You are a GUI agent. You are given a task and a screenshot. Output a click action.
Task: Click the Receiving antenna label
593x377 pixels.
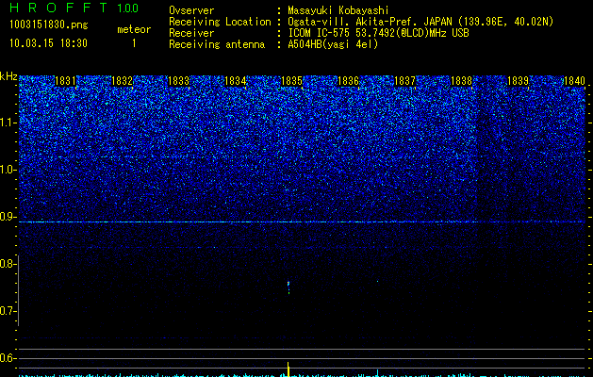pos(217,44)
